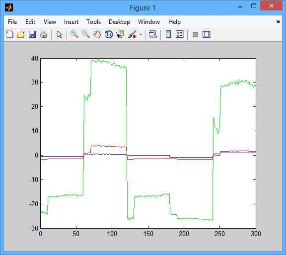The width and height of the screenshot is (286, 255).
Task: Show plot tools and dock figure
Action: 206,34
